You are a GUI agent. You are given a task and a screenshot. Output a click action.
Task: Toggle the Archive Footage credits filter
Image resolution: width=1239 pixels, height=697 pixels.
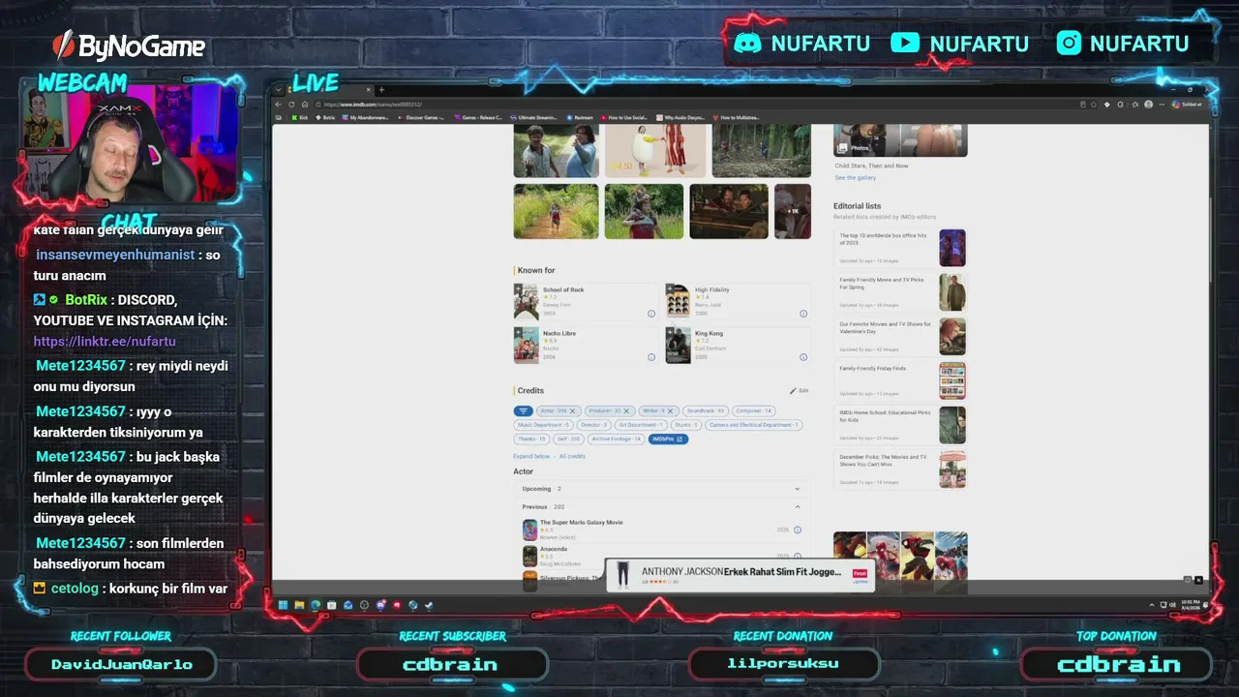pos(617,439)
